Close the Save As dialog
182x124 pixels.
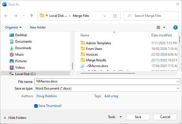point(178,4)
